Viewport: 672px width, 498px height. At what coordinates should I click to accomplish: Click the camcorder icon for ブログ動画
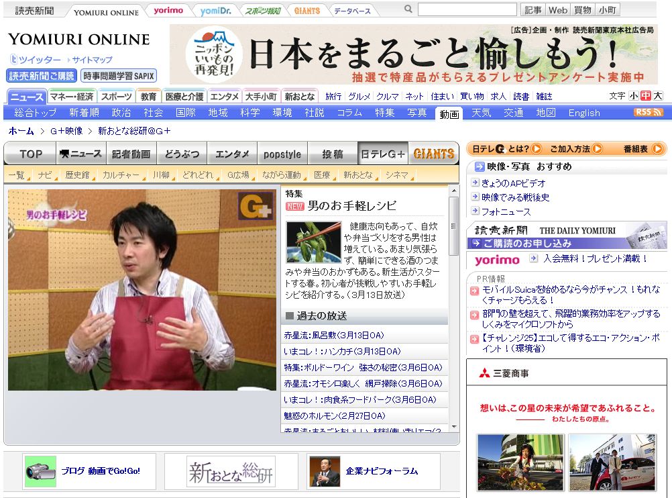(x=40, y=471)
